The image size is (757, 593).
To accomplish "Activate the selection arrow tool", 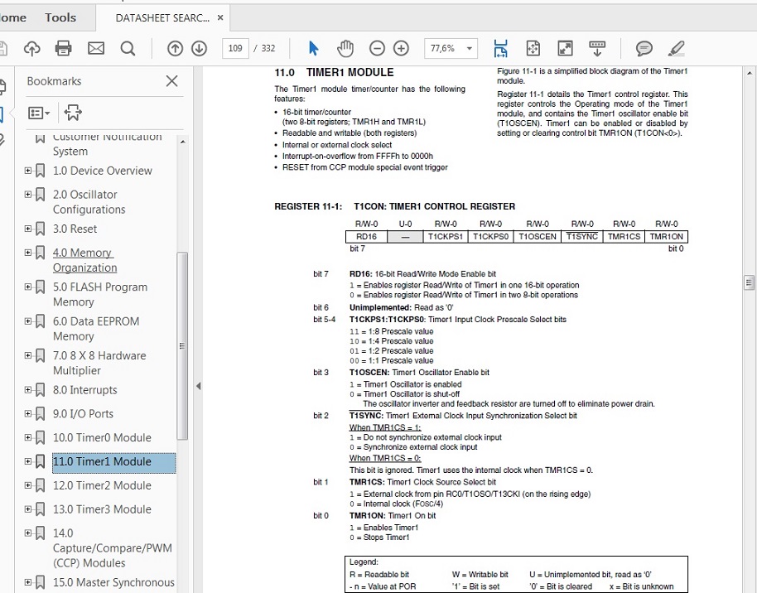I will (x=313, y=48).
